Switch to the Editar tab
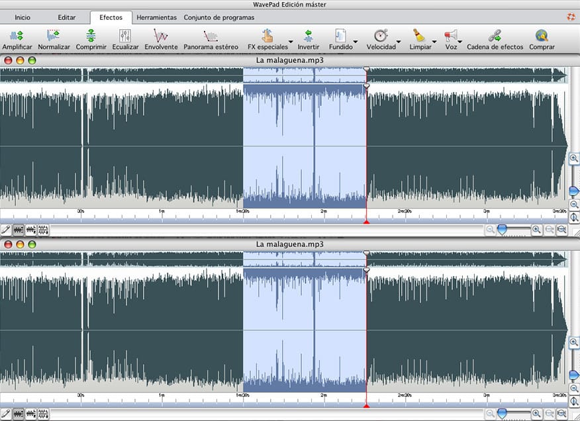This screenshot has width=580, height=421. pyautogui.click(x=67, y=17)
